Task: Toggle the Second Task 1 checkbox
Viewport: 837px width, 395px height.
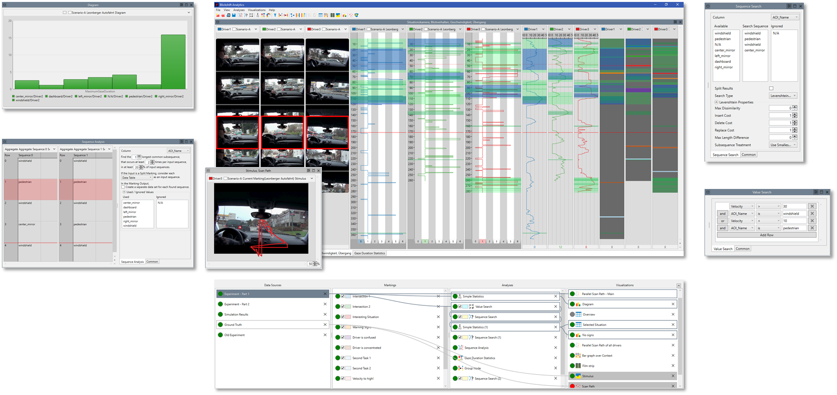Action: pos(343,358)
